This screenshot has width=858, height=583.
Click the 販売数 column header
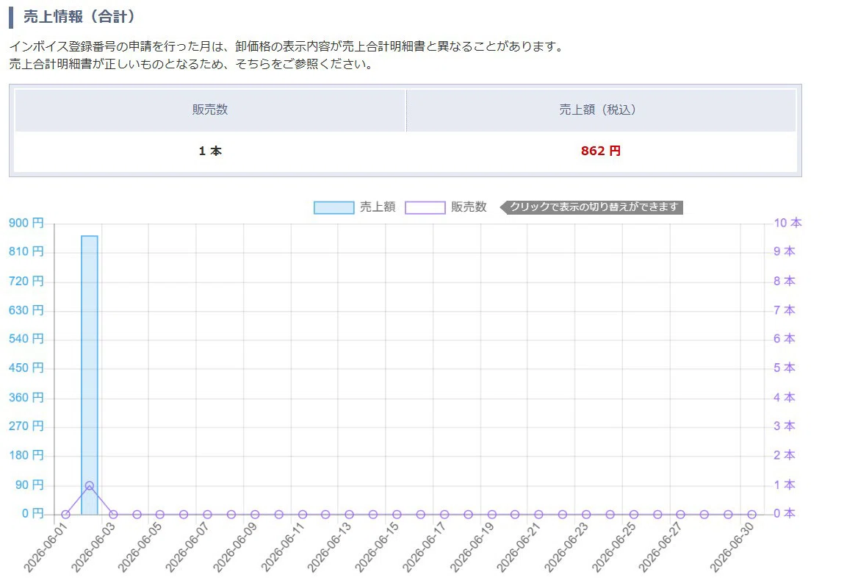click(210, 110)
